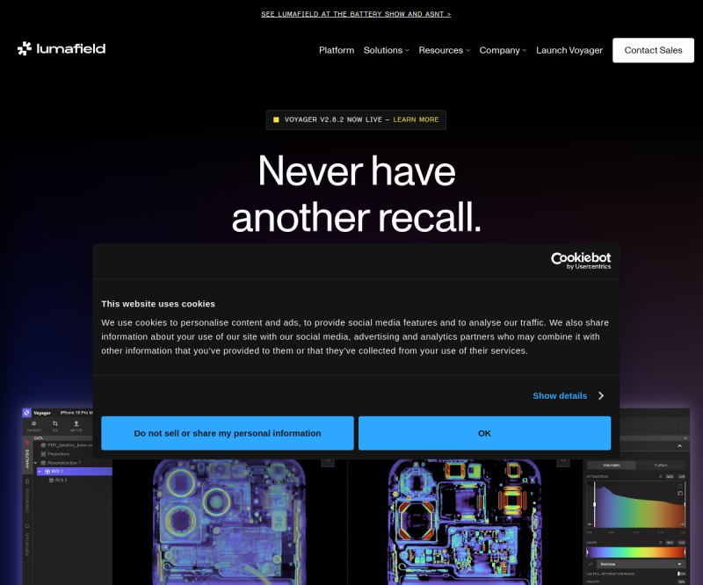Viewport: 703px width, 585px height.
Task: Click Launch Voyager in navigation
Action: click(569, 50)
